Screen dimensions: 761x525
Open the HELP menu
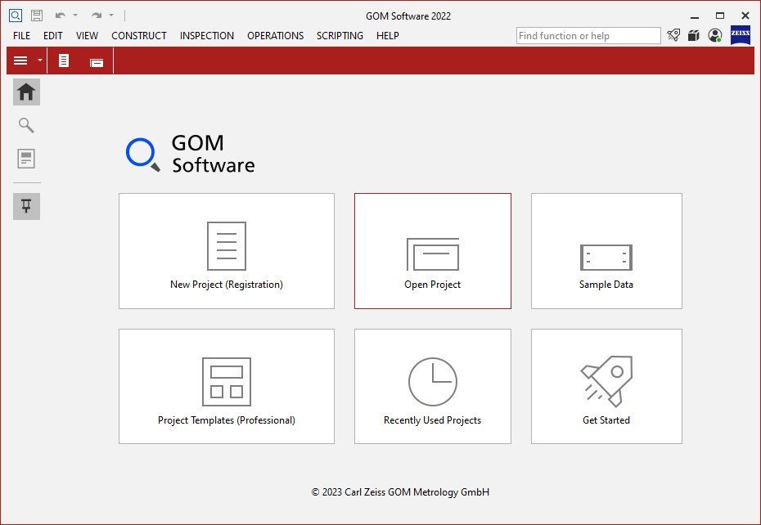point(388,36)
